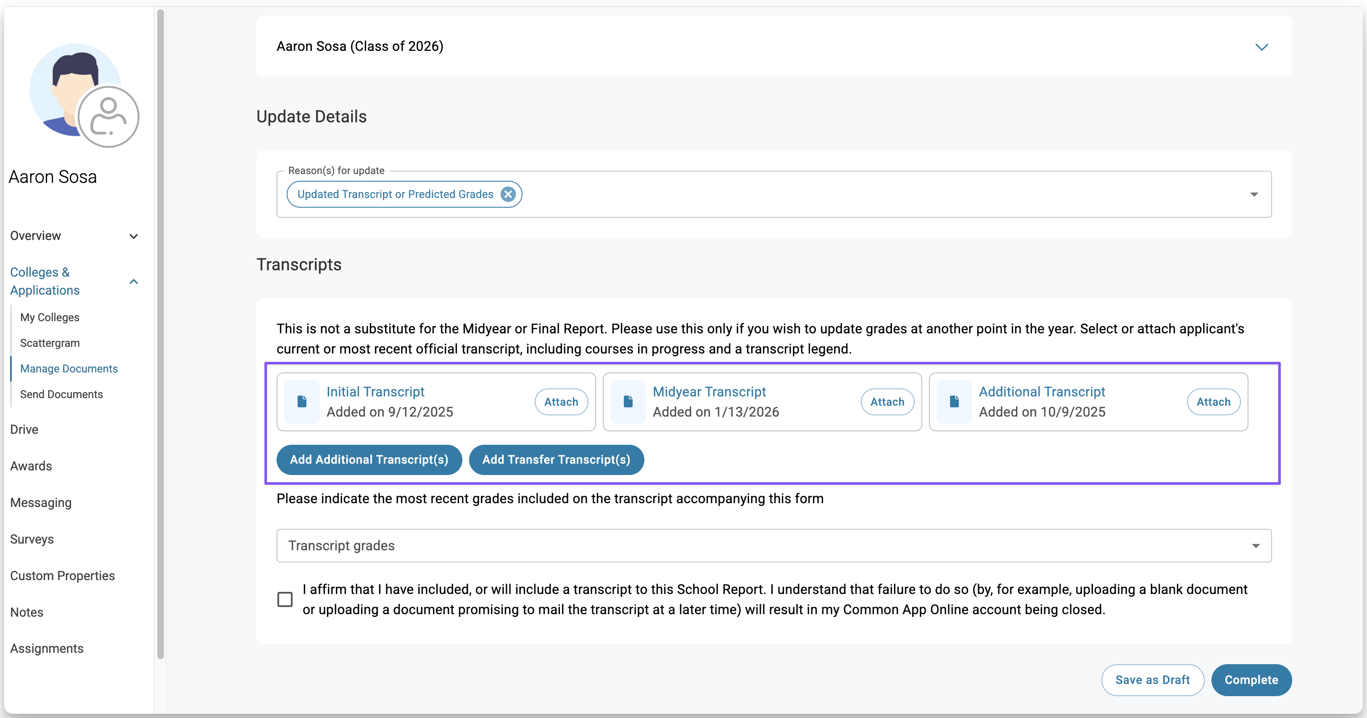Expand the Overview sidebar section
The width and height of the screenshot is (1367, 718).
(x=134, y=236)
